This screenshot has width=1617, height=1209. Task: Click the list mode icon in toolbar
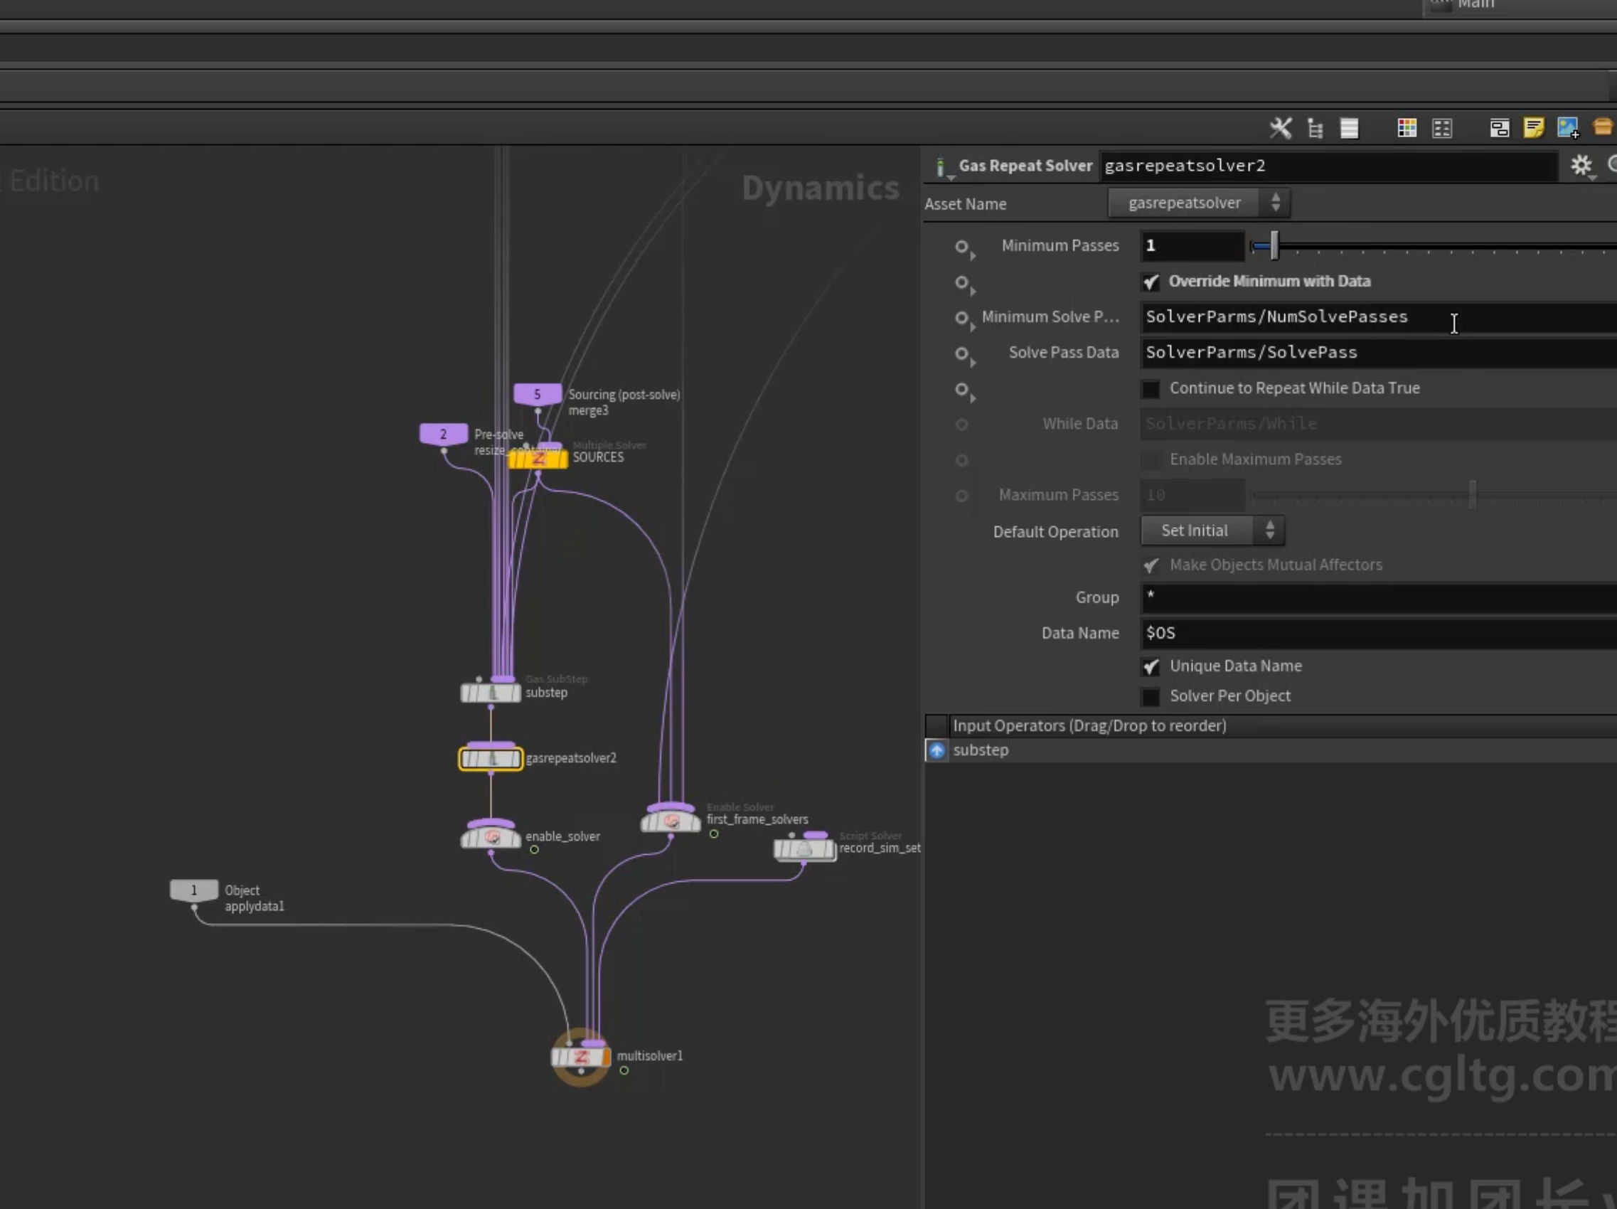click(1350, 129)
